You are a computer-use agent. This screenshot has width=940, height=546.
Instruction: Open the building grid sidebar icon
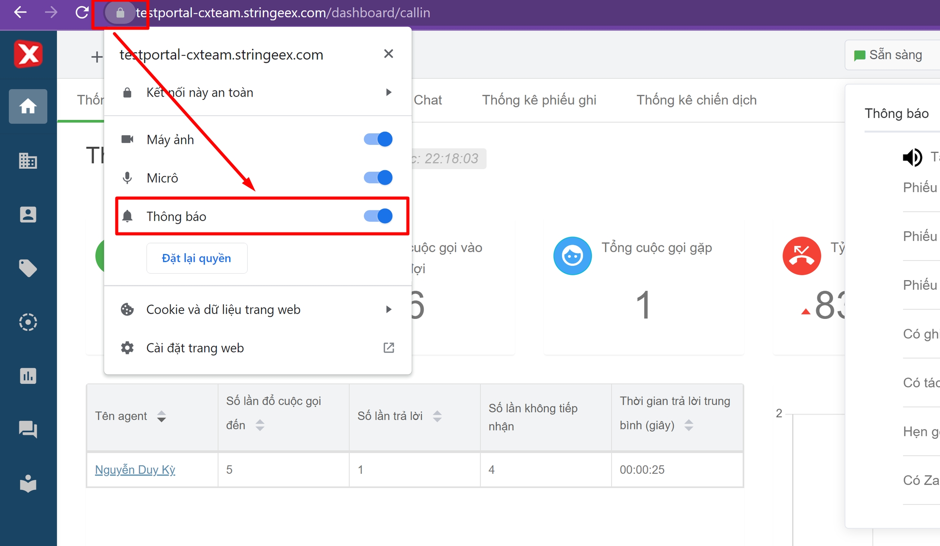coord(28,161)
